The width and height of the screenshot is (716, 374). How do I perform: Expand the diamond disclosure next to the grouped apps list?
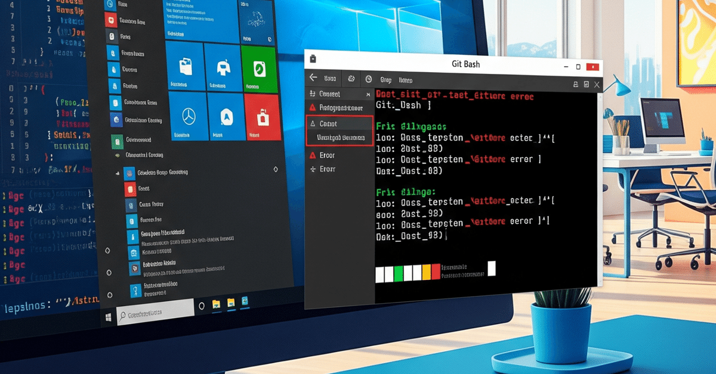(x=108, y=250)
